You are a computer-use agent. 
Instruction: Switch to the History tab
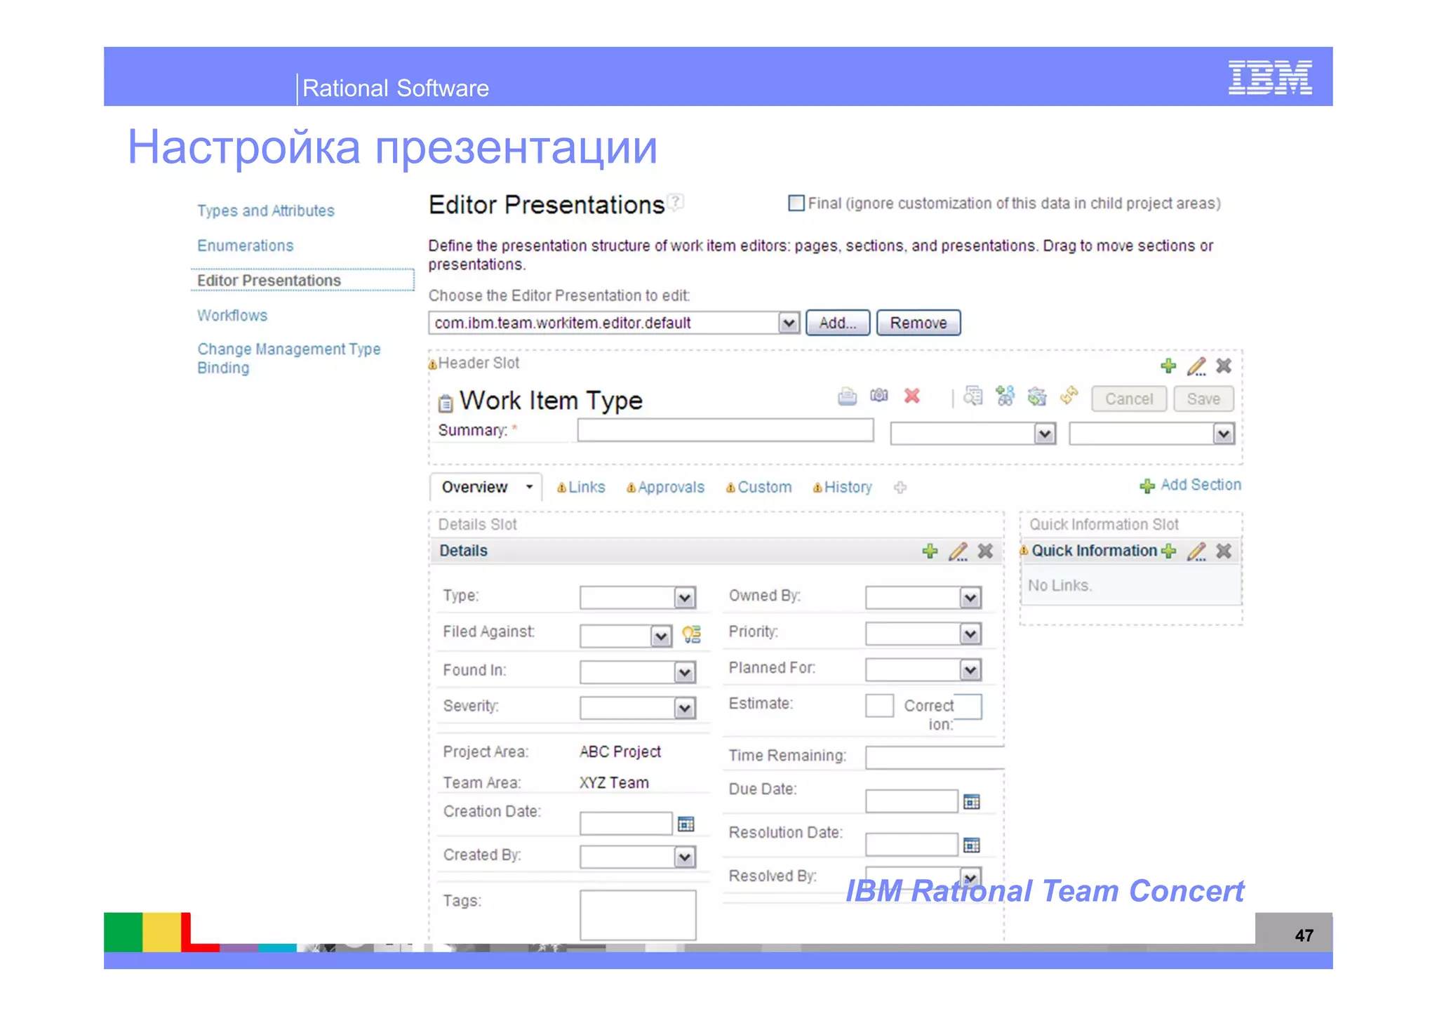point(848,487)
